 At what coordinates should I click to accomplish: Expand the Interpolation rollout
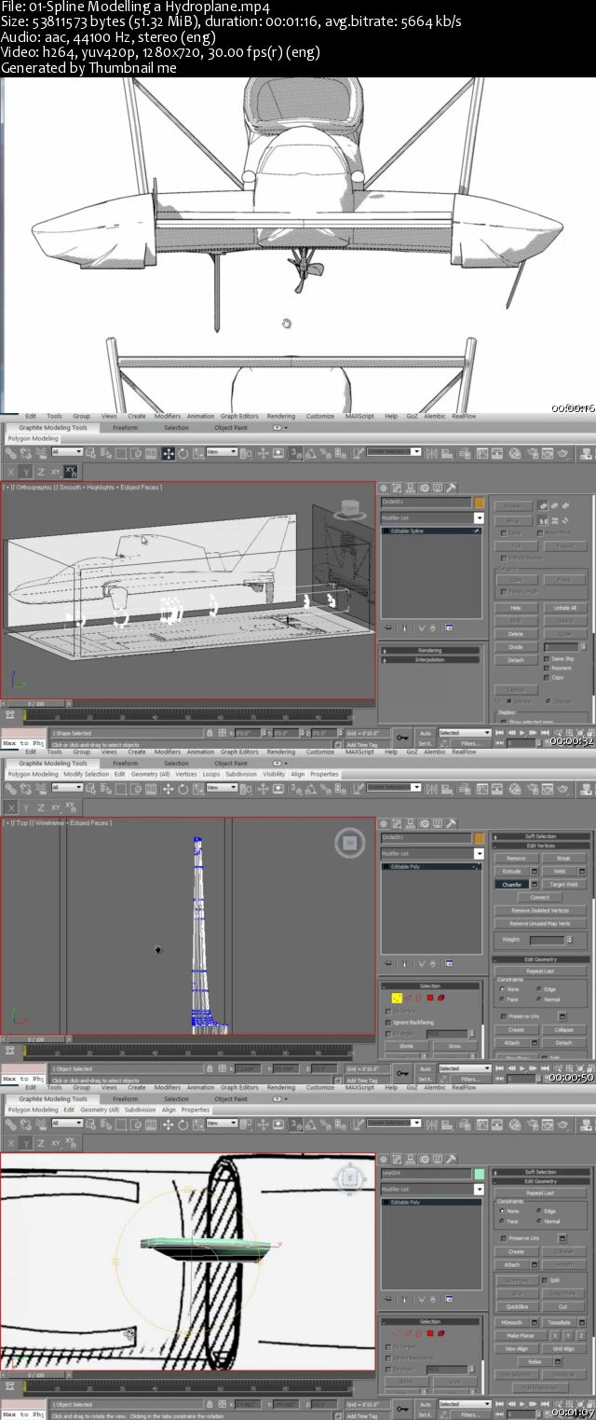coord(430,659)
